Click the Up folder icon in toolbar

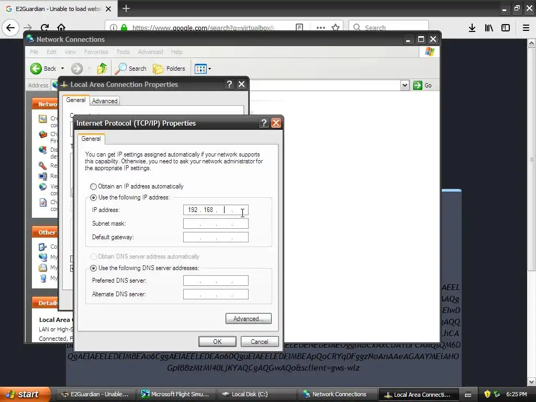tap(102, 69)
